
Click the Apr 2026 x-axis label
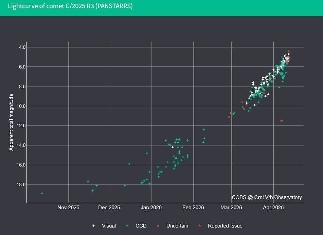click(273, 207)
